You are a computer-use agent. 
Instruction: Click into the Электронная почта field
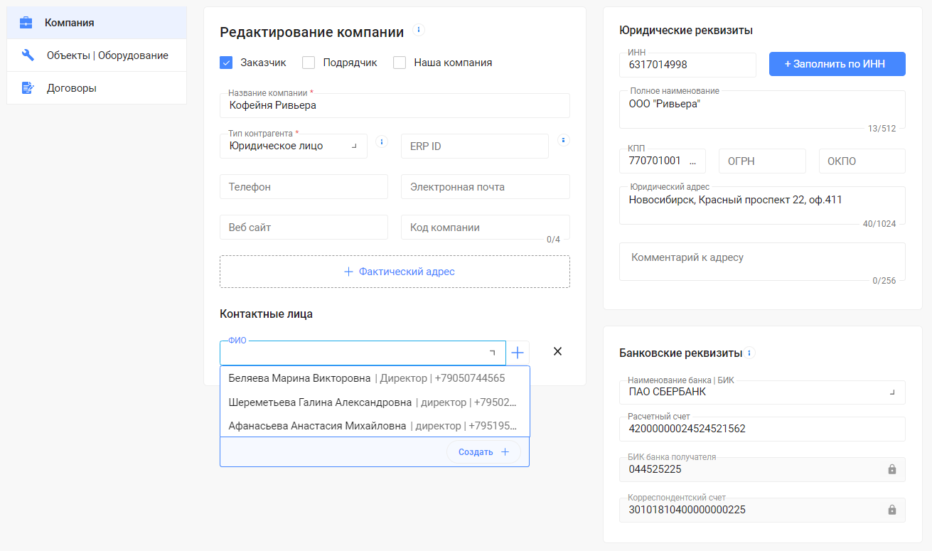(x=486, y=186)
